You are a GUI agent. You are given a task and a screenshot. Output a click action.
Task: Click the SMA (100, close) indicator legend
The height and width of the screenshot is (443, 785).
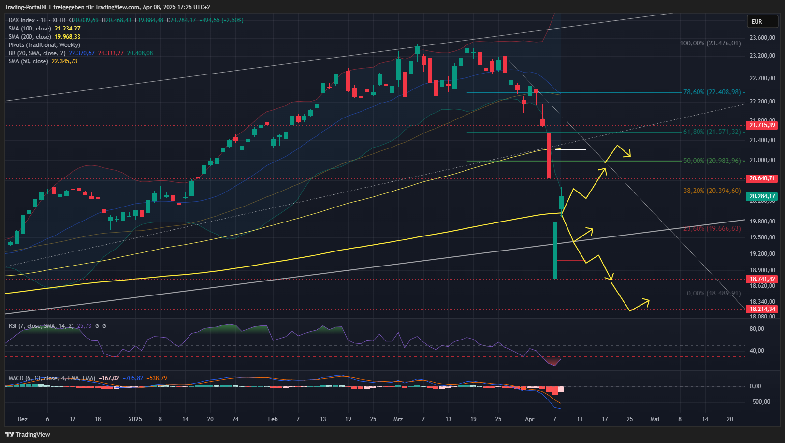(x=29, y=29)
